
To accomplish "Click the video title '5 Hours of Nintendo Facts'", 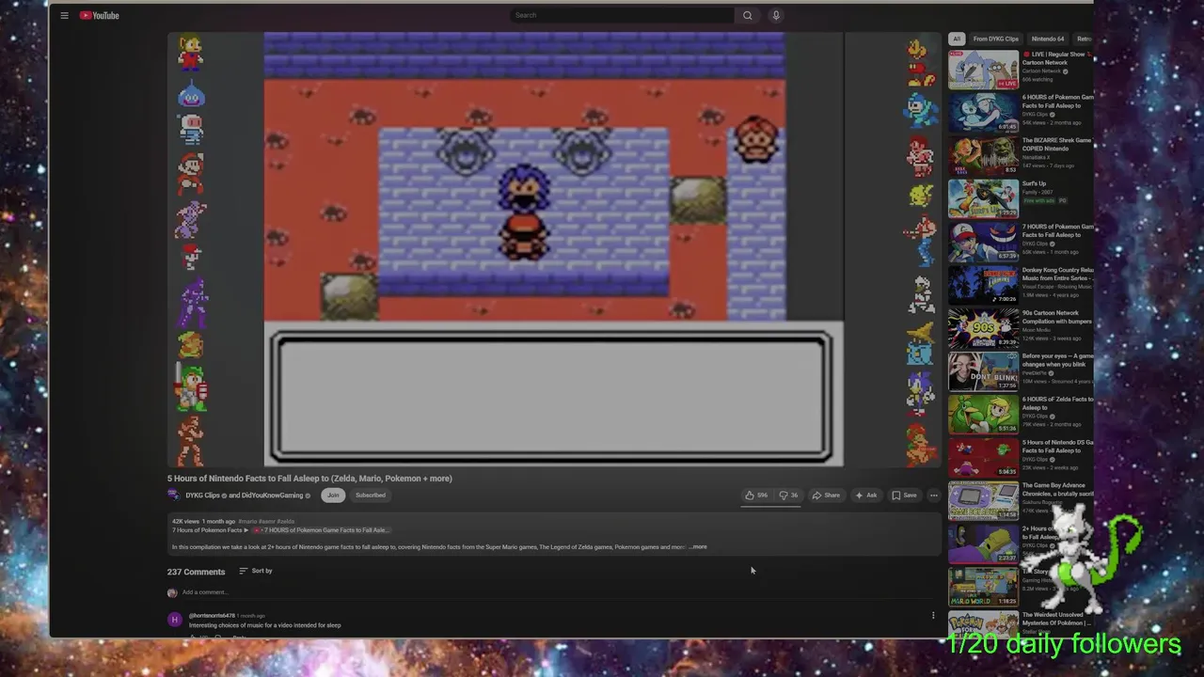I will point(309,479).
